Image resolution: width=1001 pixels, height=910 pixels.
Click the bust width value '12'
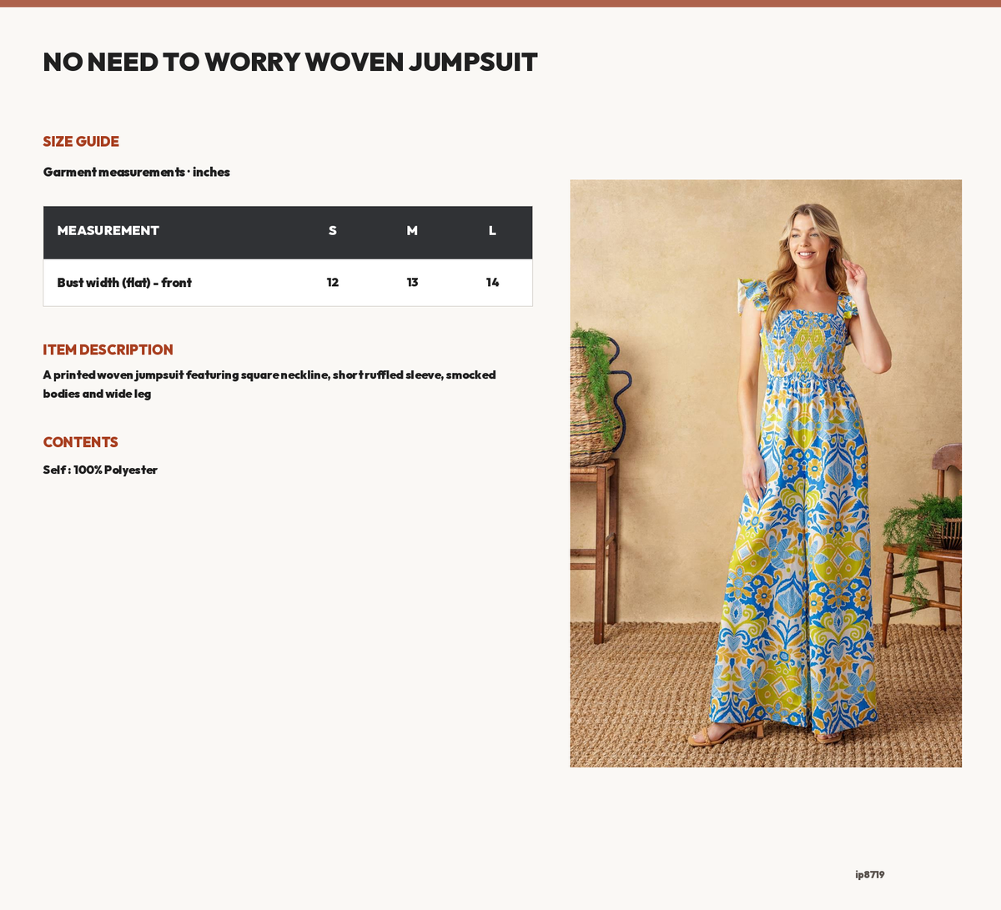[x=333, y=283]
